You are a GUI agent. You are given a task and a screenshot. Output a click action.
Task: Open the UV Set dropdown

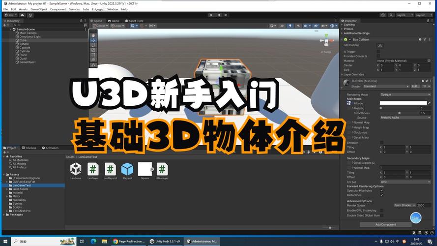click(406, 182)
